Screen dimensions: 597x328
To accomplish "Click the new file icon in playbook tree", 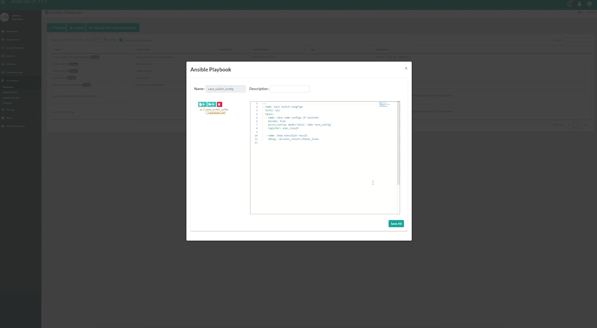I will coord(203,104).
